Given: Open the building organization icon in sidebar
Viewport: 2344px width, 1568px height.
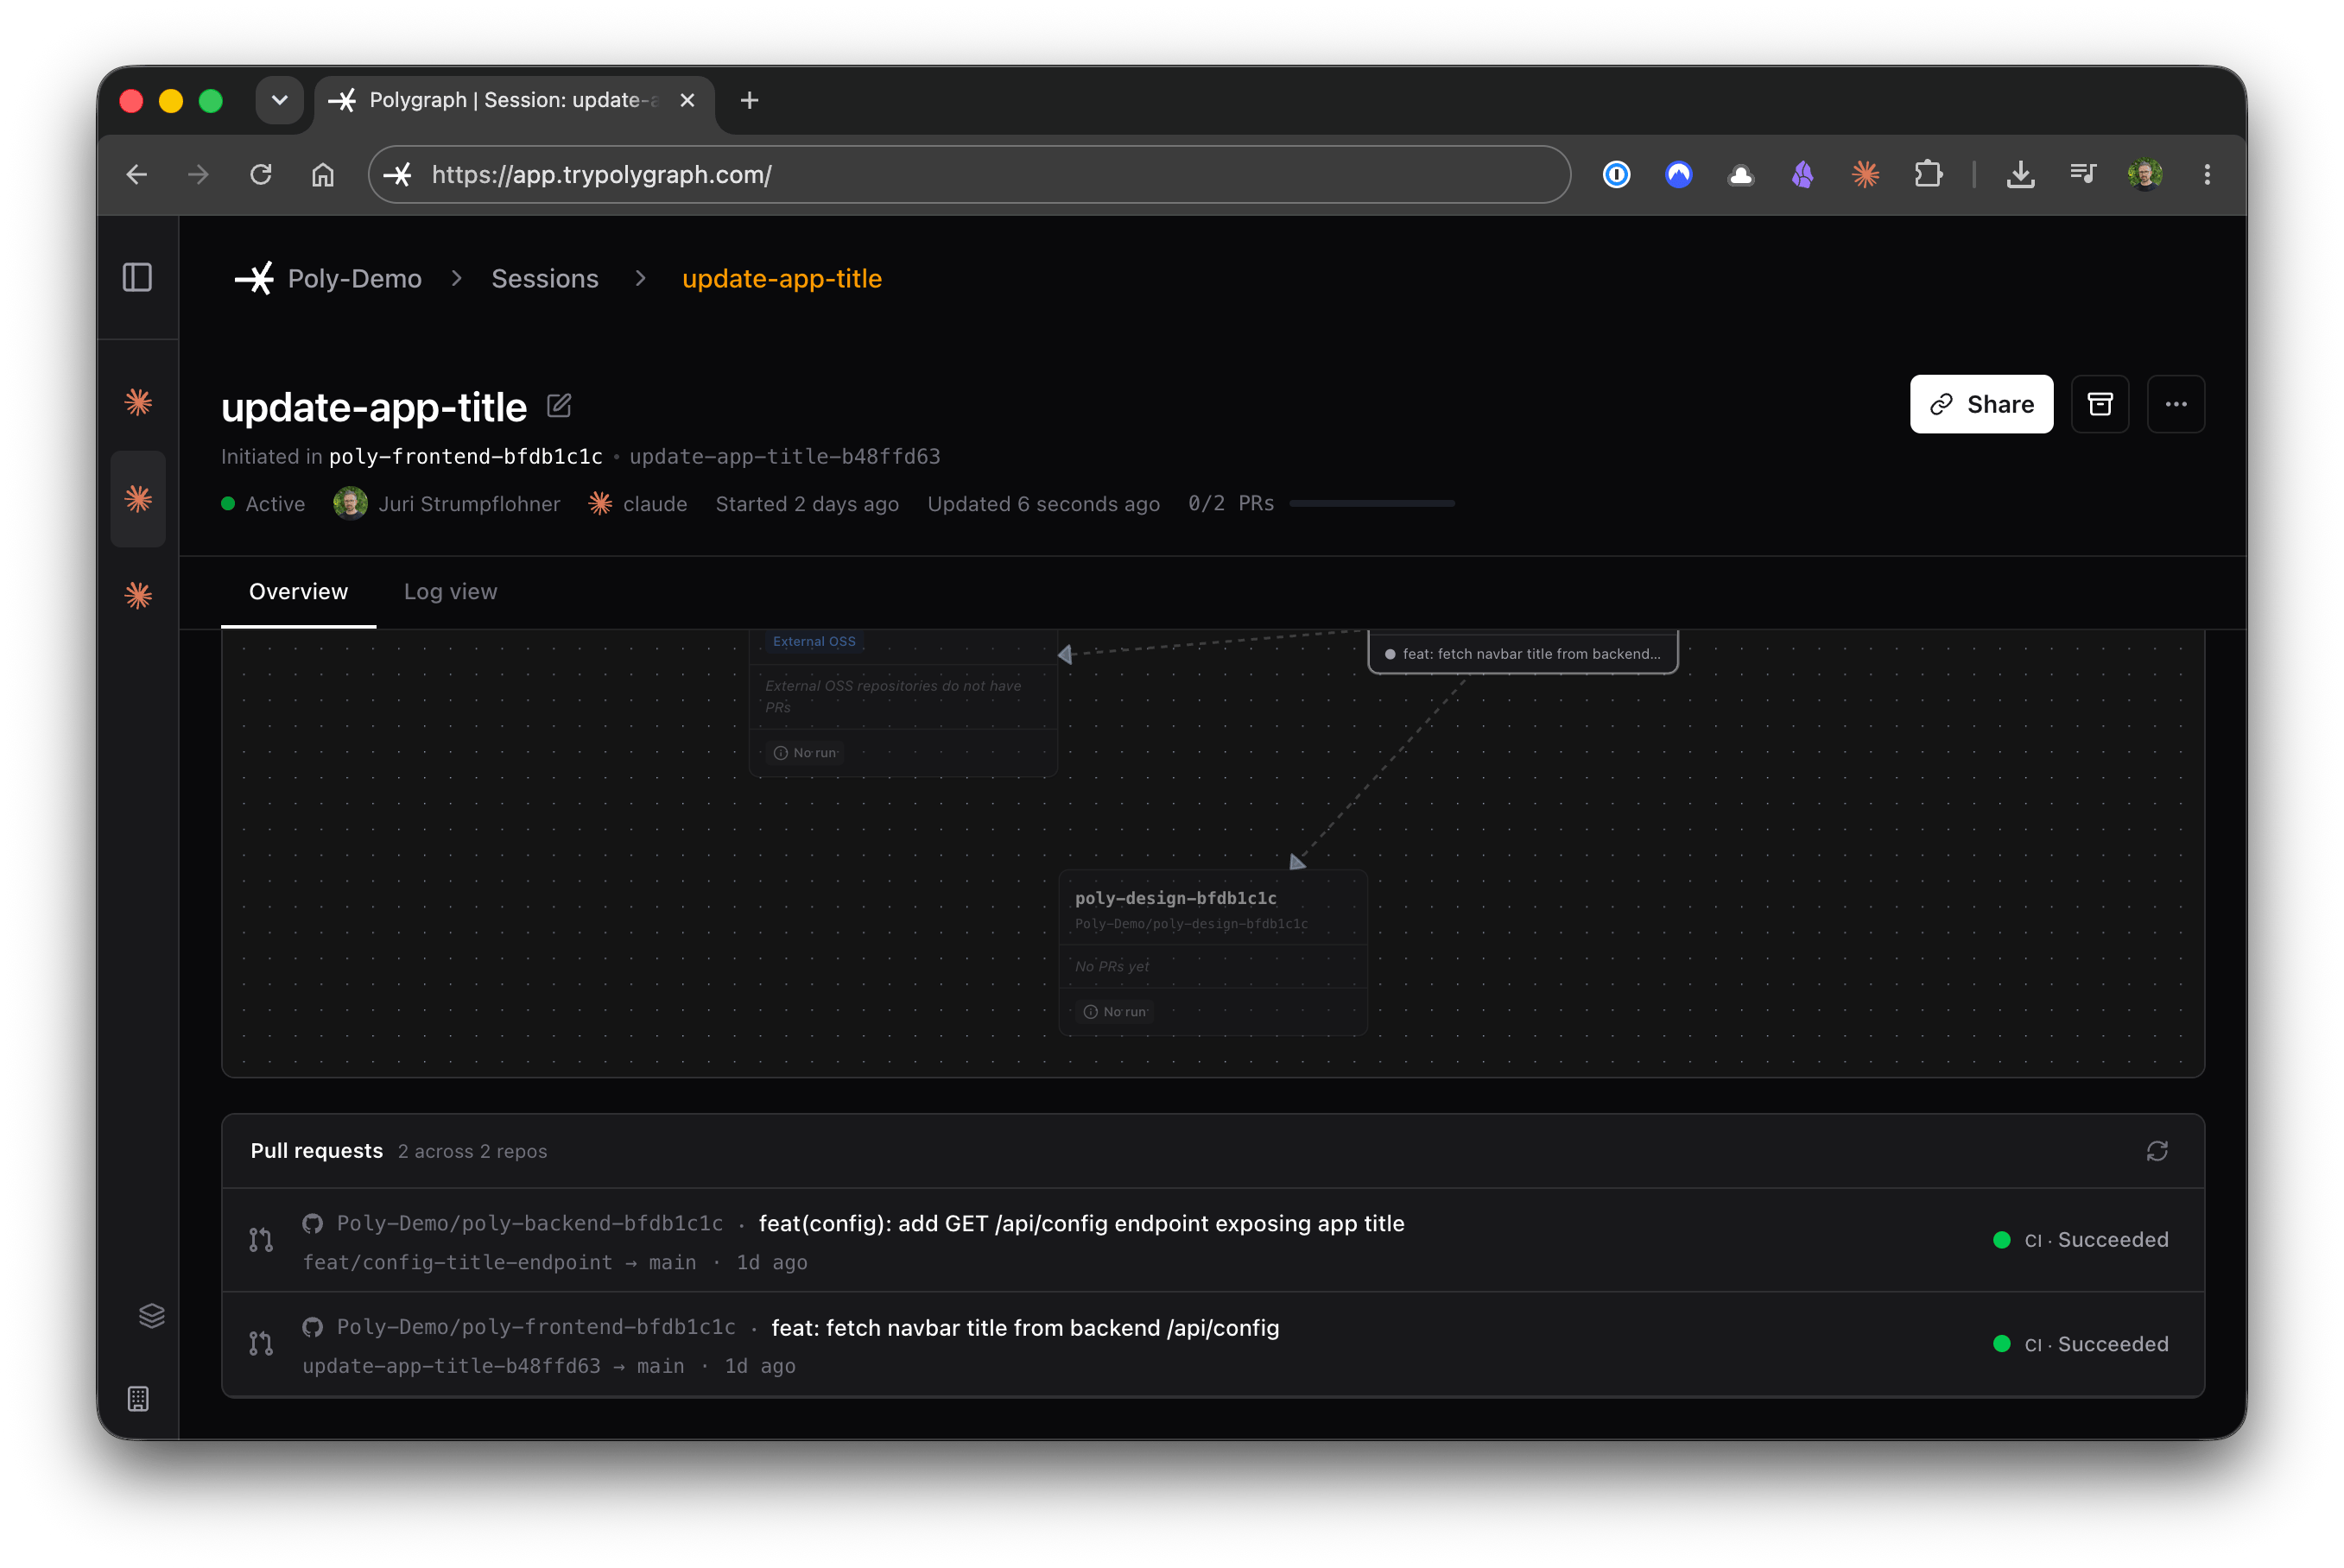Looking at the screenshot, I should 138,1398.
